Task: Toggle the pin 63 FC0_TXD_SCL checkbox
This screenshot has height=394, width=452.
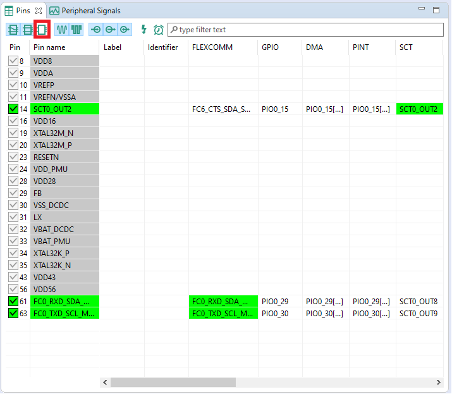Action: point(13,313)
